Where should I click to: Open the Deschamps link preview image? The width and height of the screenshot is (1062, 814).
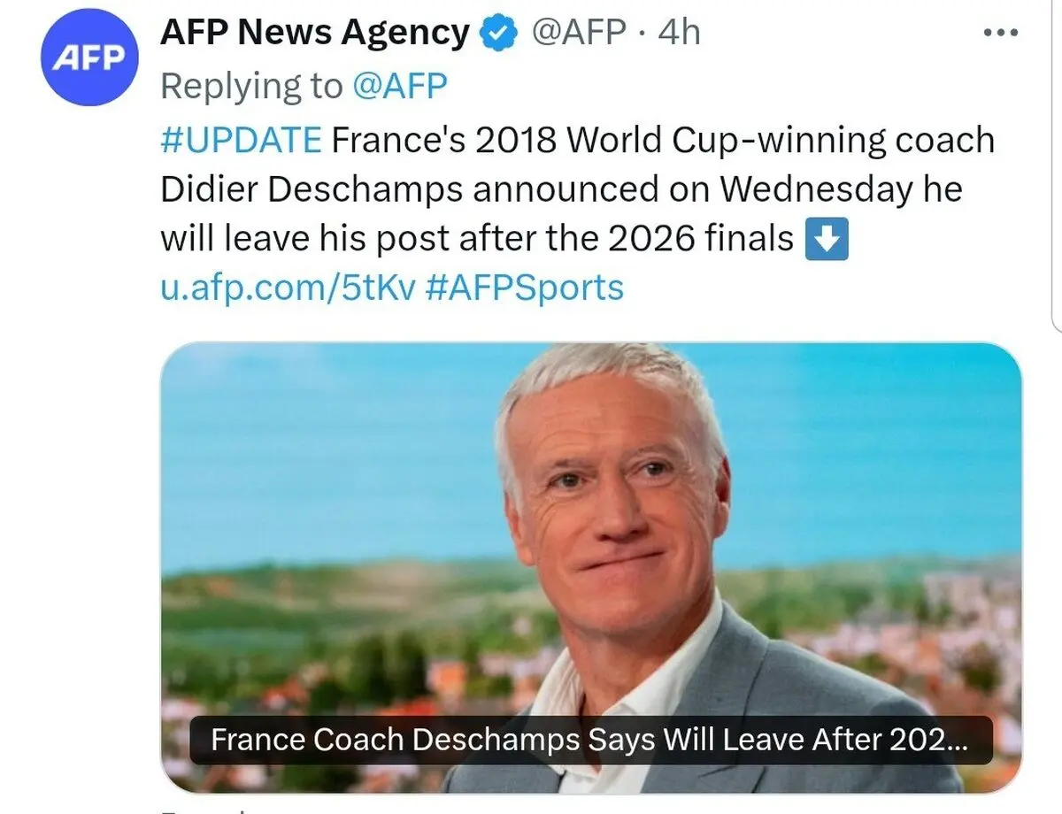click(590, 567)
